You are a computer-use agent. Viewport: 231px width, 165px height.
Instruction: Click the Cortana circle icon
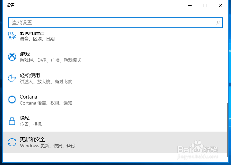(x=12, y=100)
